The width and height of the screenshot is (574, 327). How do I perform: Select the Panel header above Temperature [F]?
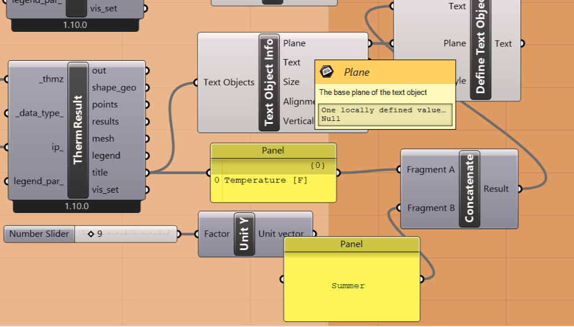point(273,150)
